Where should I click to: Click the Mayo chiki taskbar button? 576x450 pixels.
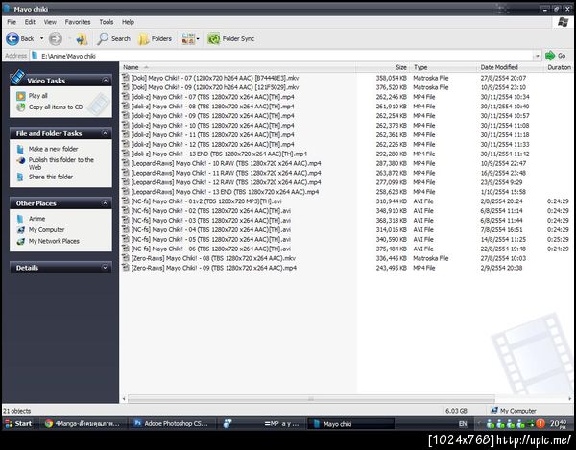[x=350, y=423]
